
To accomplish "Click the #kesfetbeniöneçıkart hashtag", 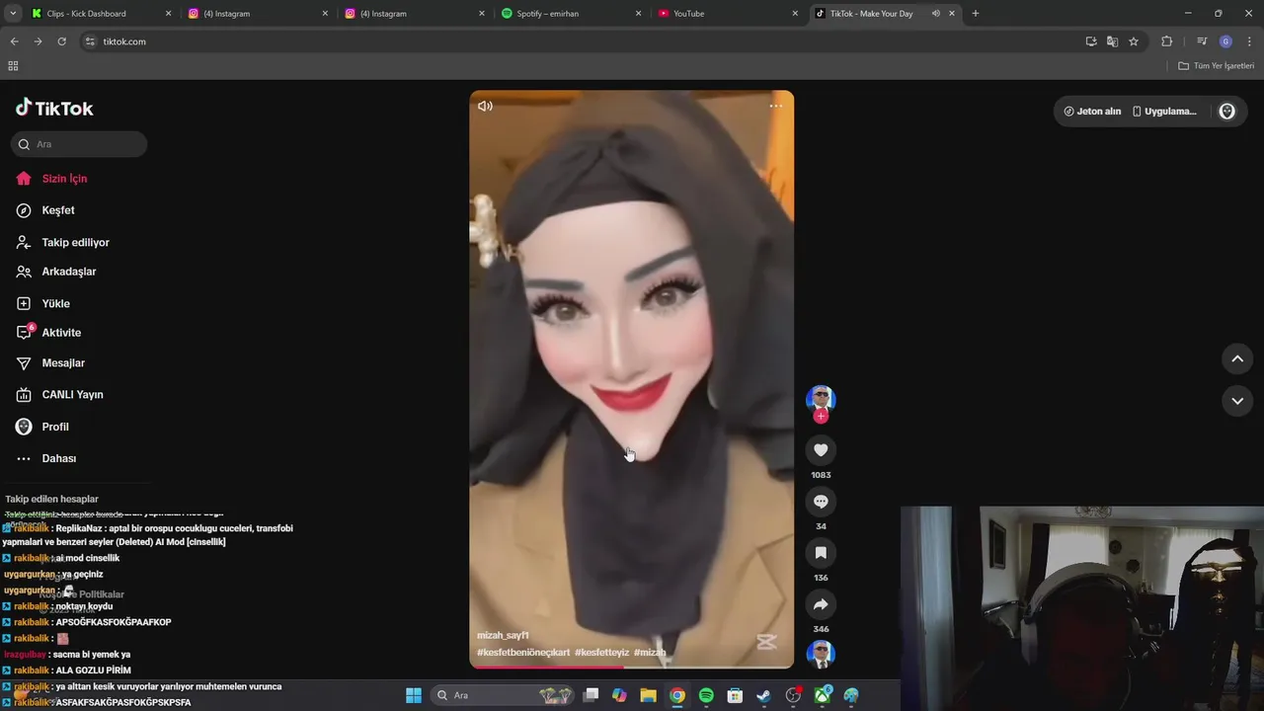I will click(523, 653).
